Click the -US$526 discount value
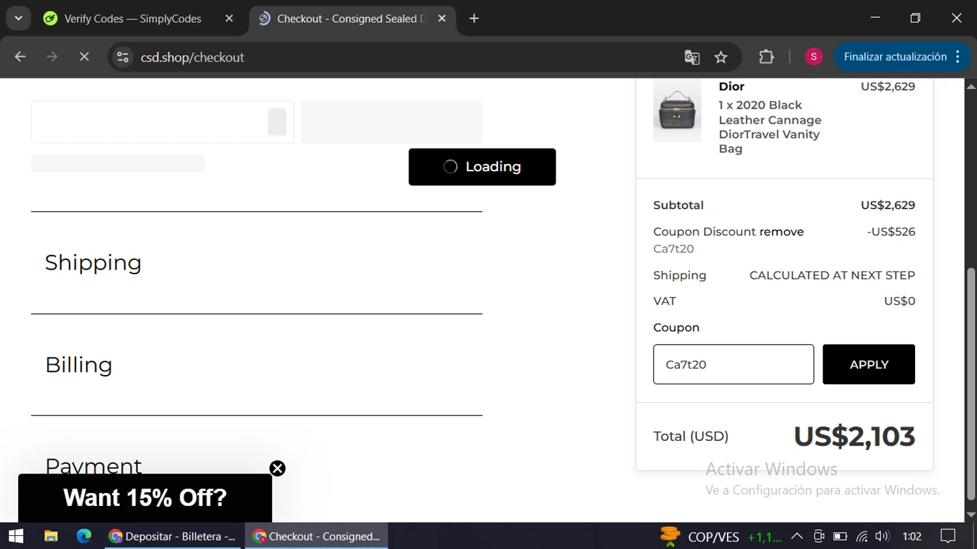The image size is (977, 549). [x=891, y=232]
